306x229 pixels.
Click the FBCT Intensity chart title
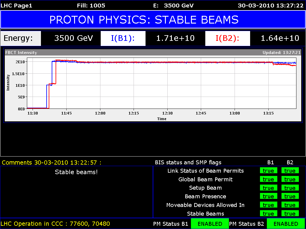21,52
